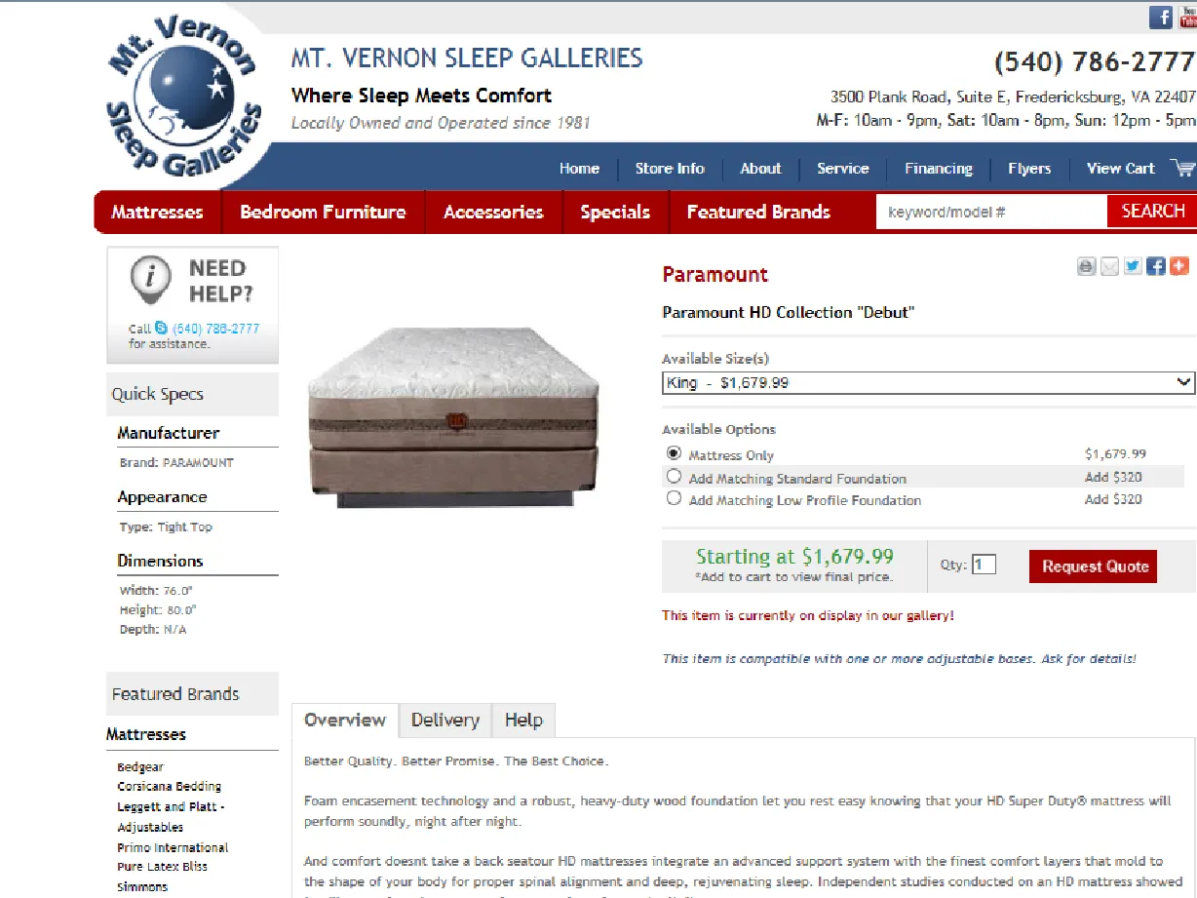The height and width of the screenshot is (898, 1197).
Task: Share product on Facebook icon beside Twitter
Action: (x=1156, y=266)
